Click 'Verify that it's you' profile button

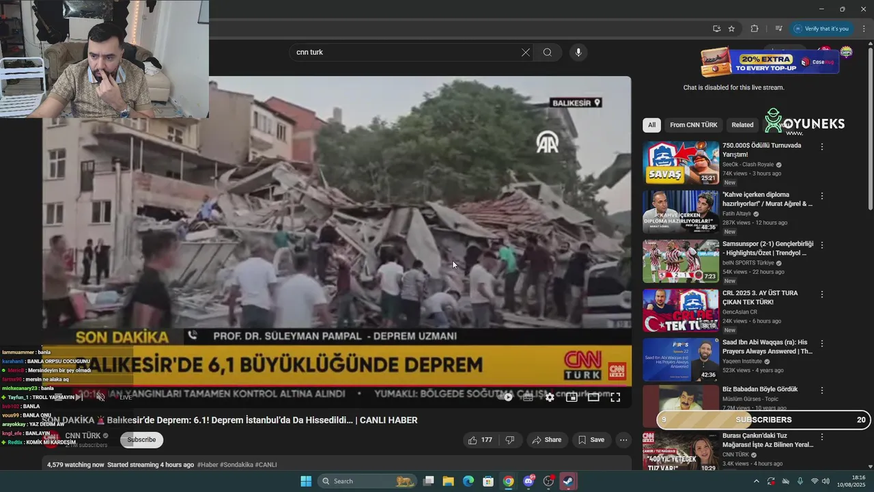click(821, 29)
